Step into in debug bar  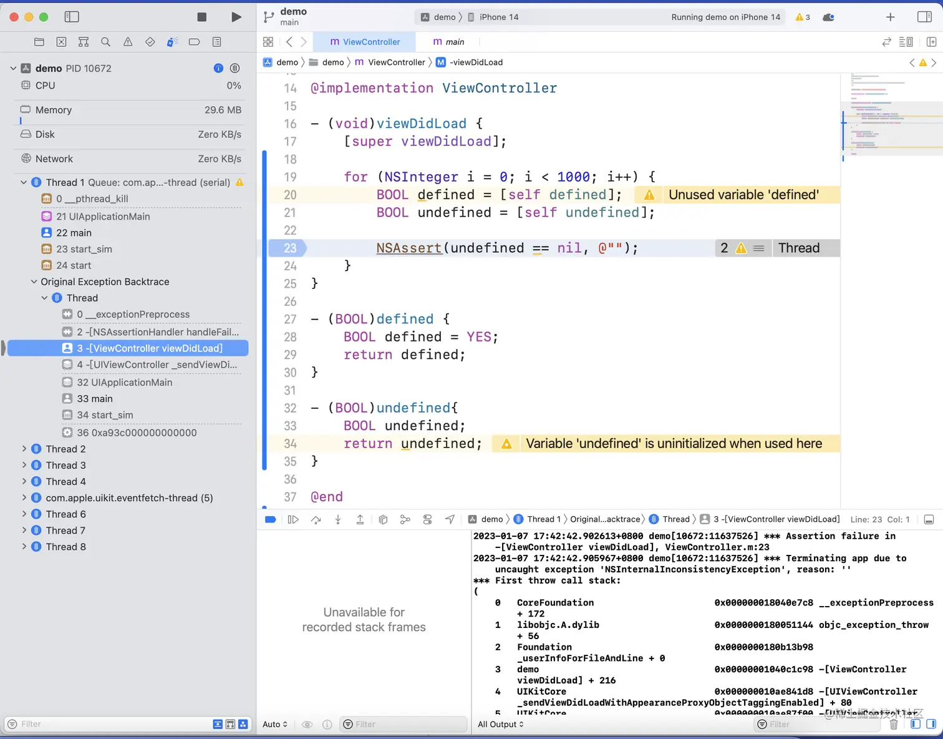(x=338, y=519)
